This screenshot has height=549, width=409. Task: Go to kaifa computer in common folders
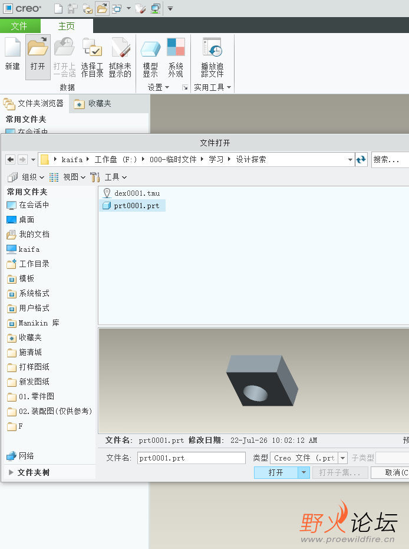click(x=23, y=249)
